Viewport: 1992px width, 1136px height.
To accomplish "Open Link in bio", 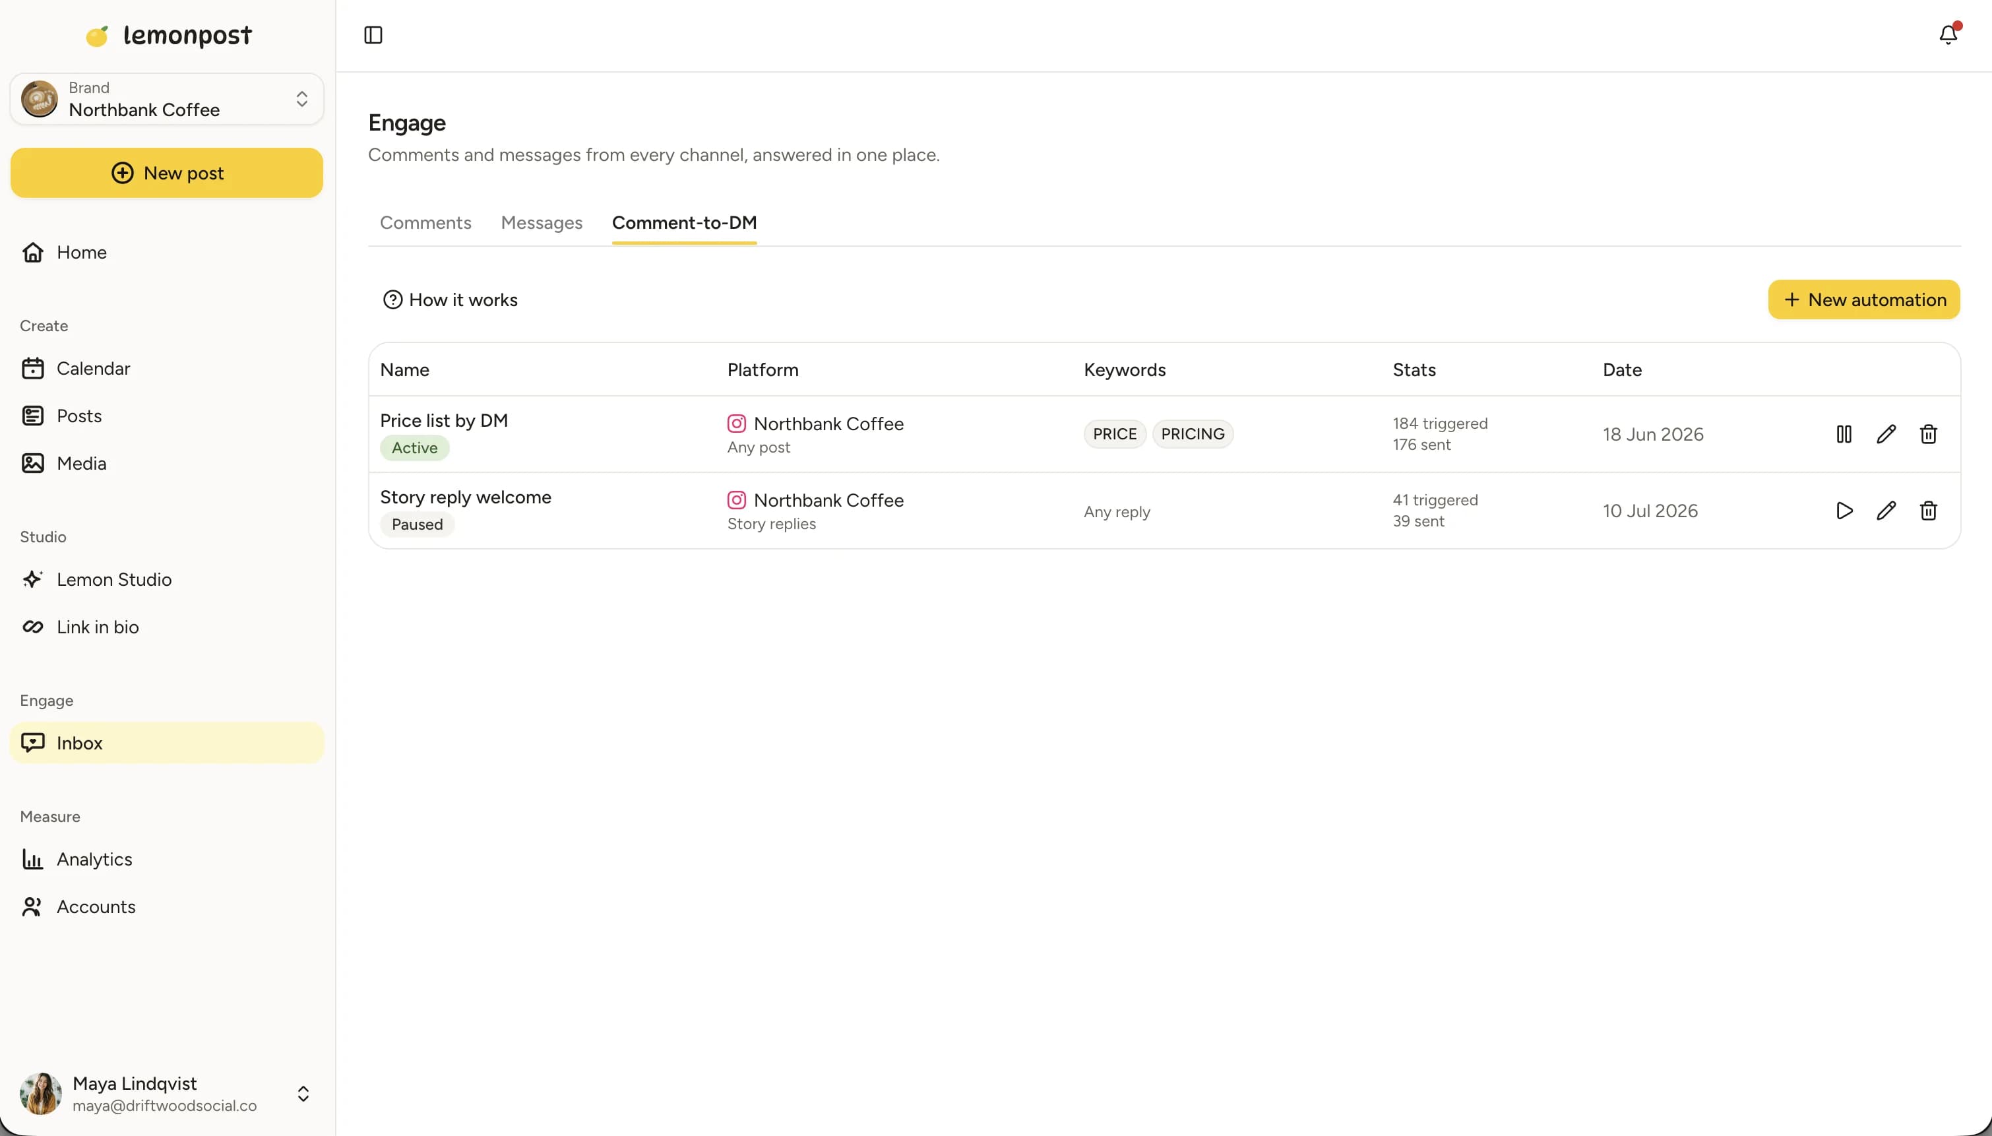I will pos(167,627).
